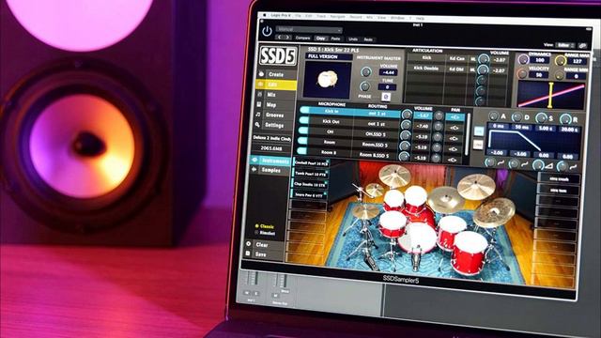Click the Attack A knob

pos(494,115)
